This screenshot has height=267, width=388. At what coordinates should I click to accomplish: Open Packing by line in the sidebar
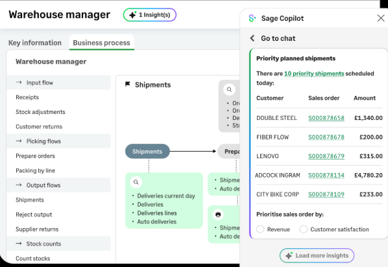[36, 170]
